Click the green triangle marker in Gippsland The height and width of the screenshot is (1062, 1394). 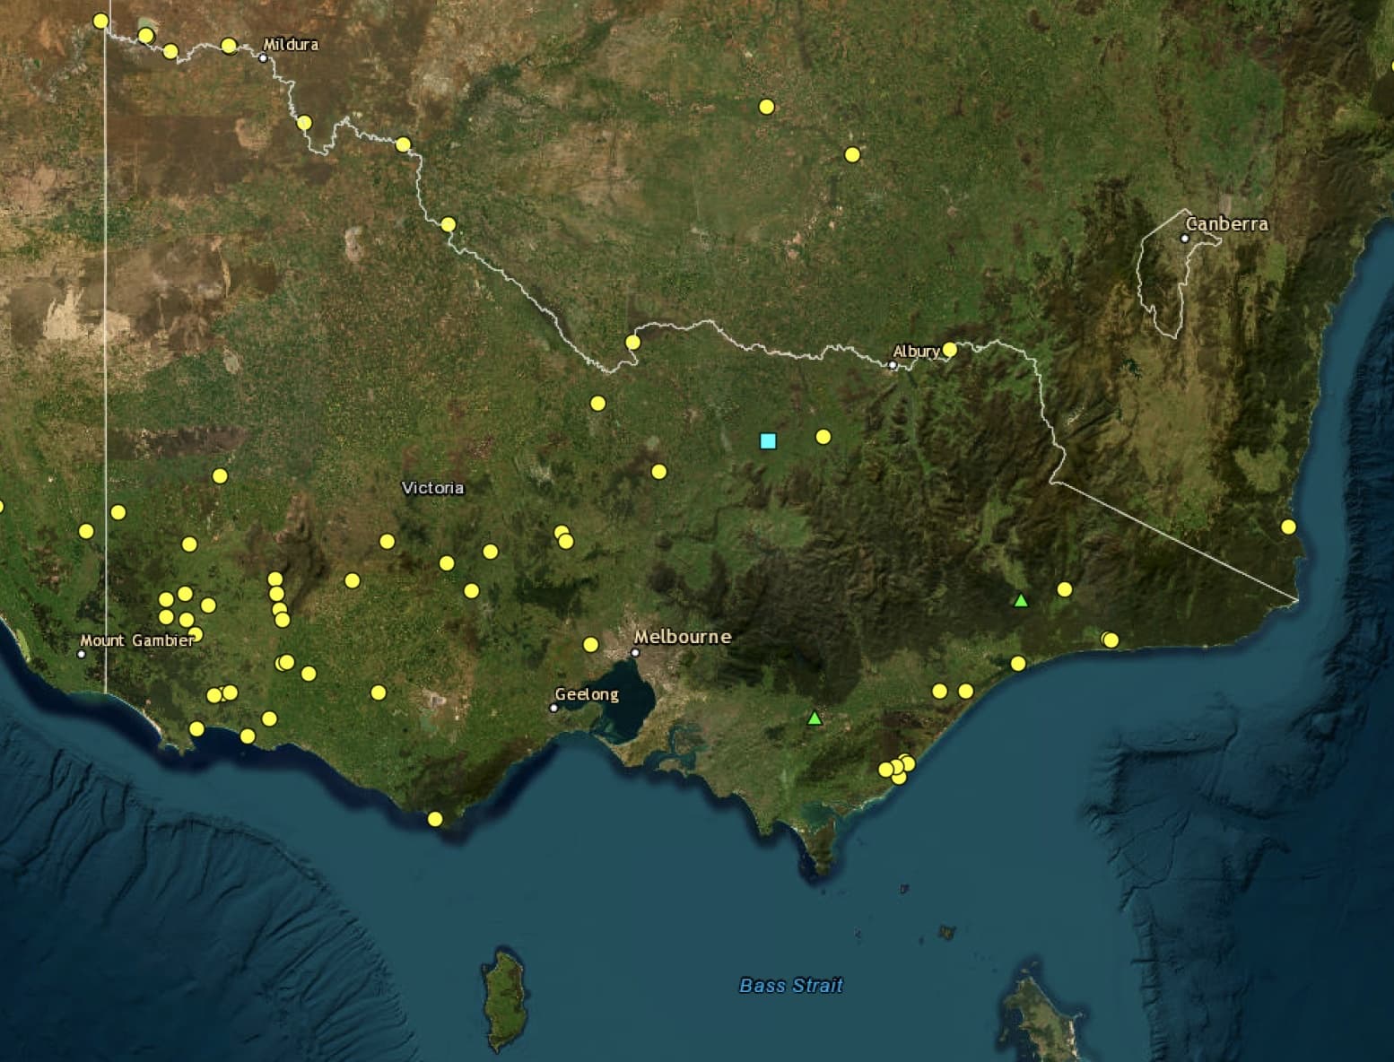[815, 717]
